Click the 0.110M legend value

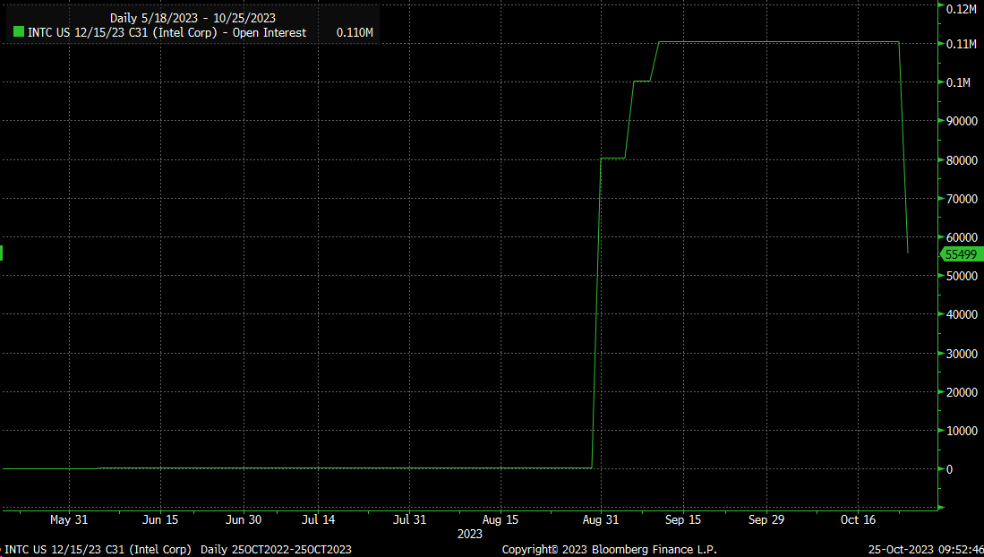coord(355,32)
